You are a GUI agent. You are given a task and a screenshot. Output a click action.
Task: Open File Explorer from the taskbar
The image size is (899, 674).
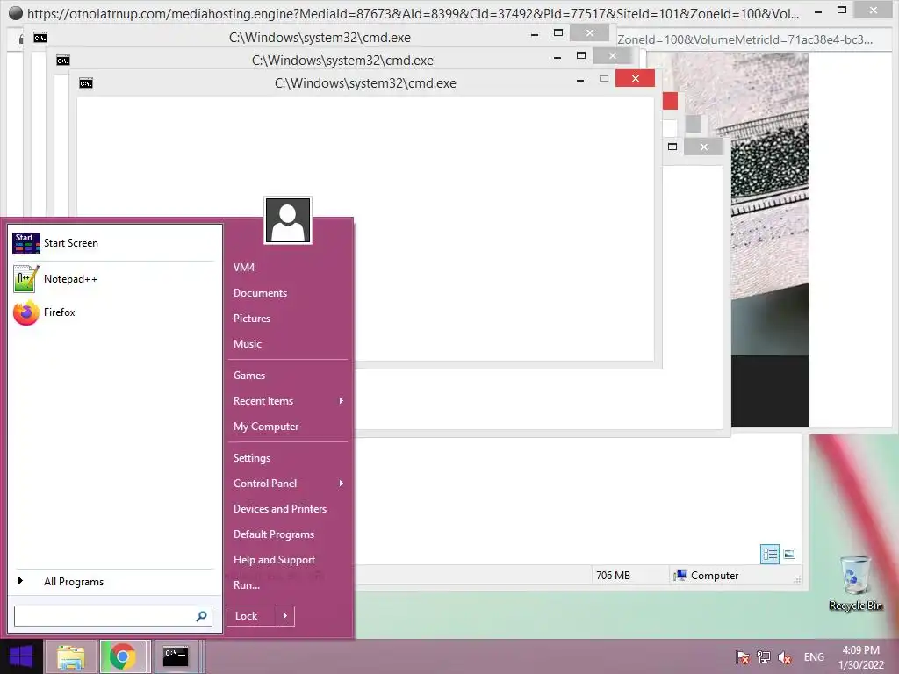[x=70, y=656]
